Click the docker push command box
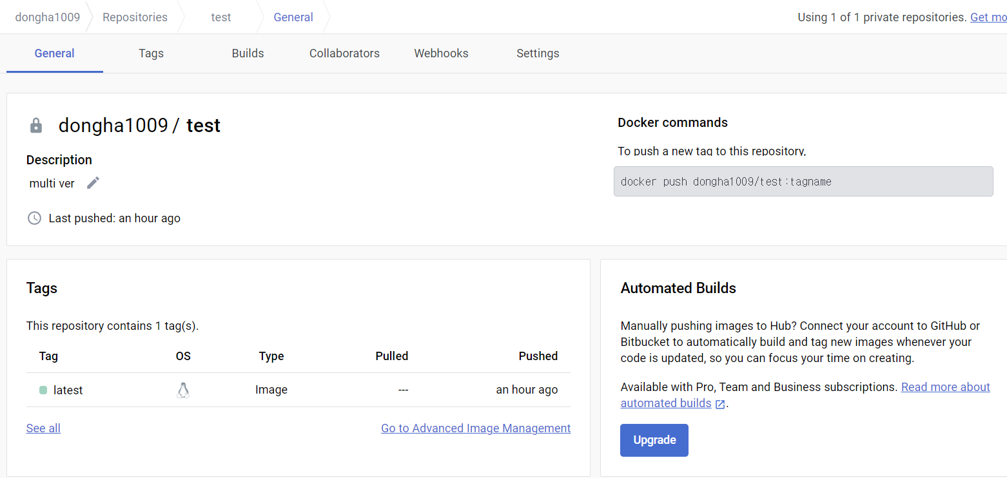This screenshot has height=478, width=1007. [803, 182]
